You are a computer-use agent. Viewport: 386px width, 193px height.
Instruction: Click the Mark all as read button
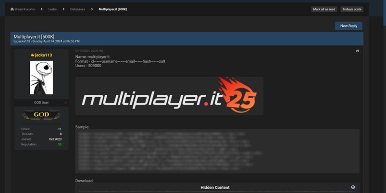pyautogui.click(x=324, y=9)
